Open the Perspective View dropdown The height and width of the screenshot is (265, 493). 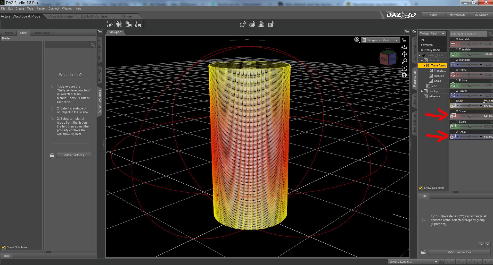click(381, 40)
